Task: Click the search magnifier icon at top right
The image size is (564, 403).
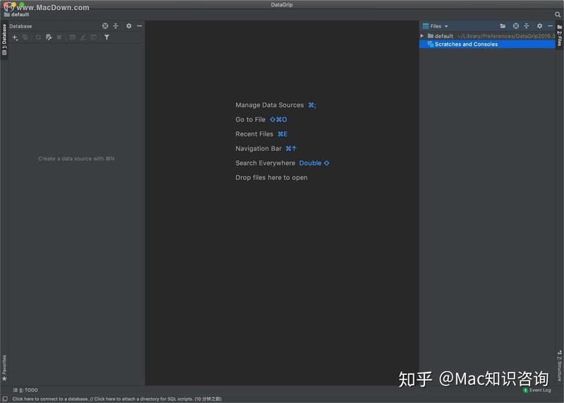Action: 558,14
